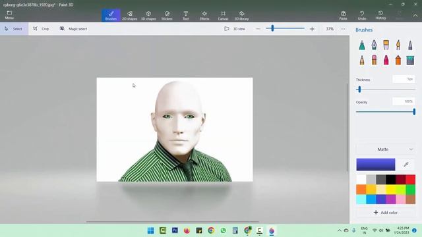Viewport: 422px width, 237px height.
Task: Open Calculator from the taskbar
Action: pos(235,230)
